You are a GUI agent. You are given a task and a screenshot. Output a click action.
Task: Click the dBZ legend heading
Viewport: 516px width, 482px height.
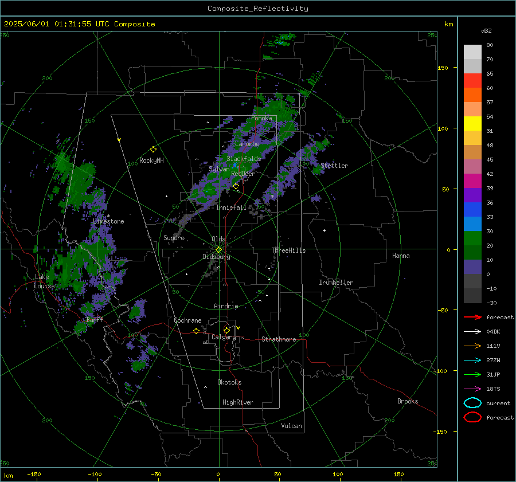(x=486, y=30)
